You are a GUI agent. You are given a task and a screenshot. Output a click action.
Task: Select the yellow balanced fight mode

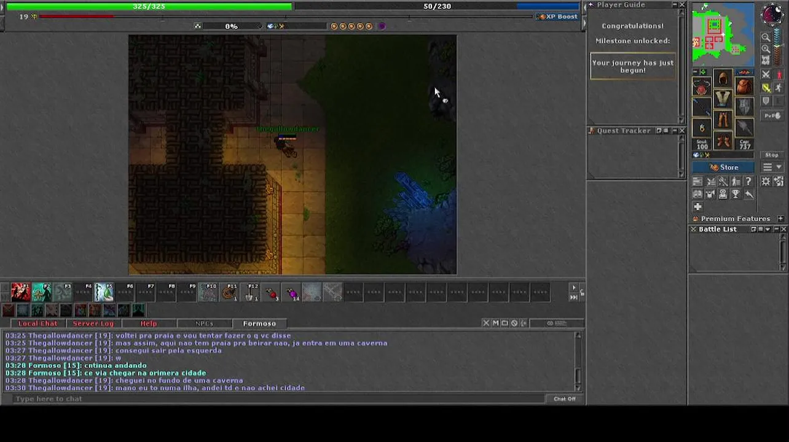click(x=766, y=88)
